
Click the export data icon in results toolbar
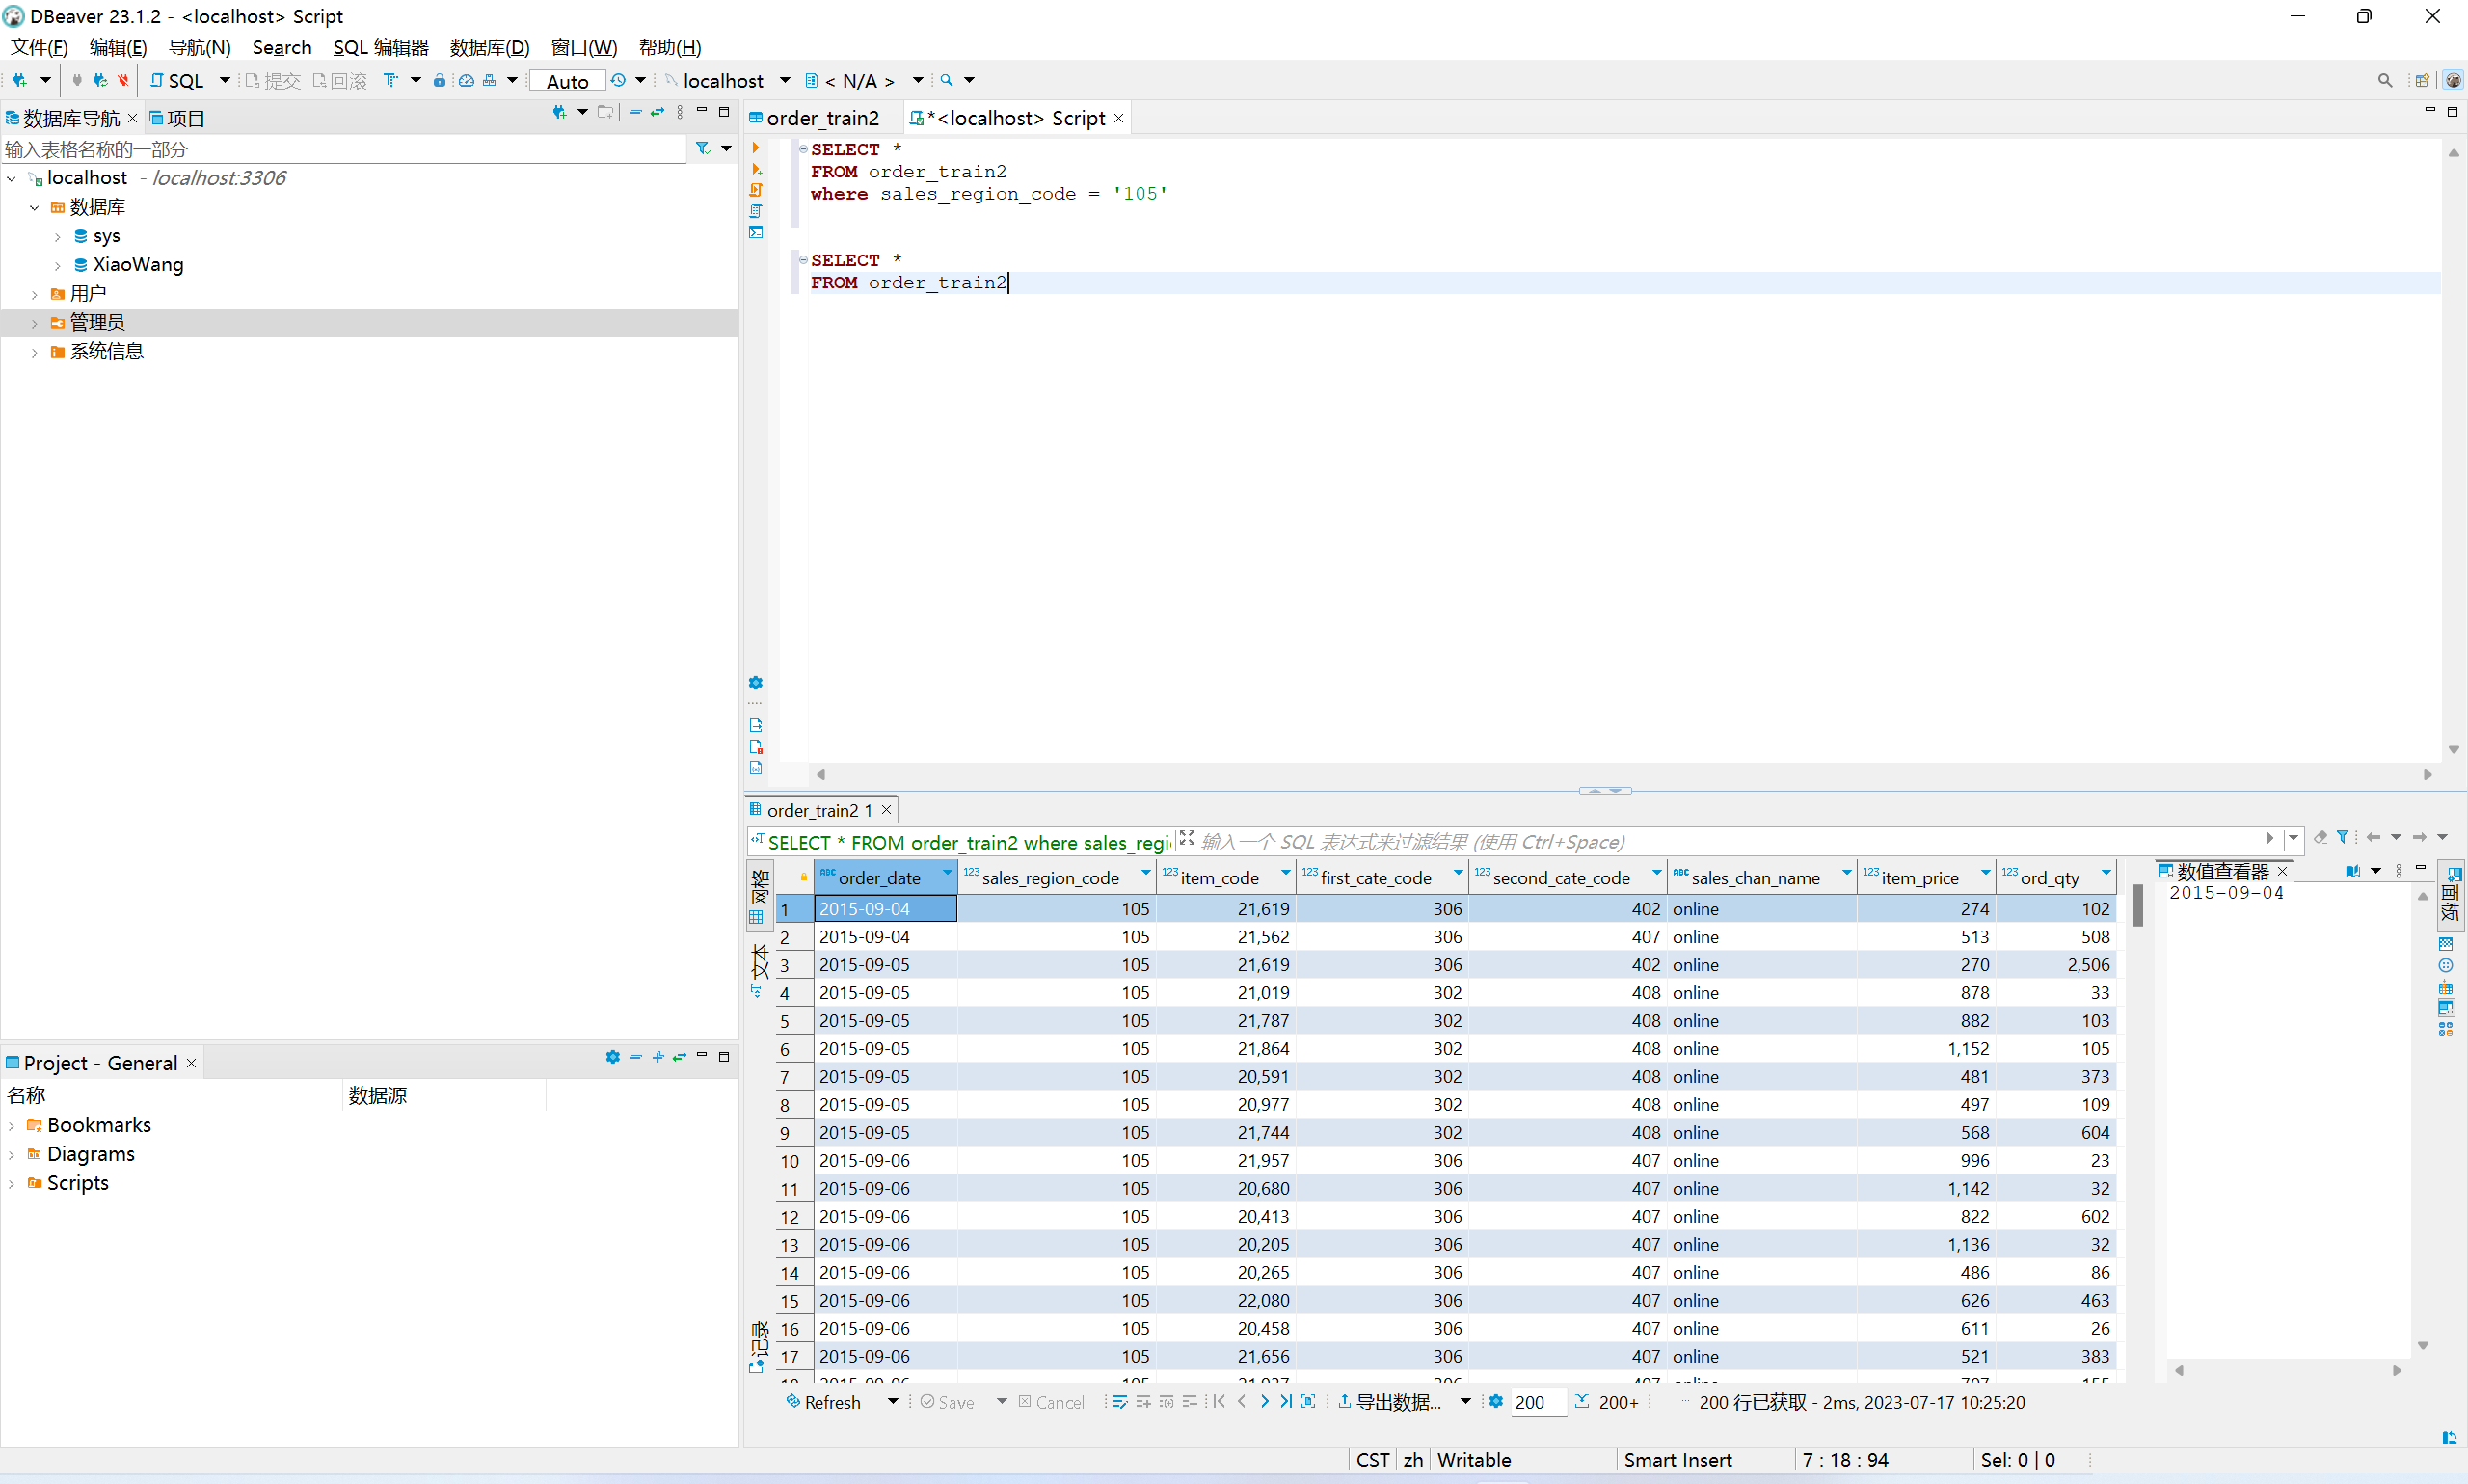click(x=1343, y=1401)
